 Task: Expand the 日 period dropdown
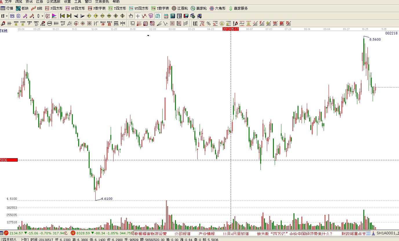[7, 16]
